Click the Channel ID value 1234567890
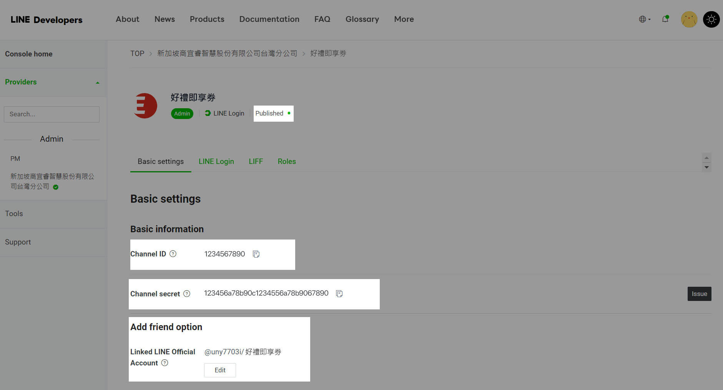The width and height of the screenshot is (723, 390). 224,254
